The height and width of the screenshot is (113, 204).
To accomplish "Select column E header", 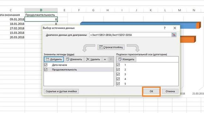I will point(64,10).
